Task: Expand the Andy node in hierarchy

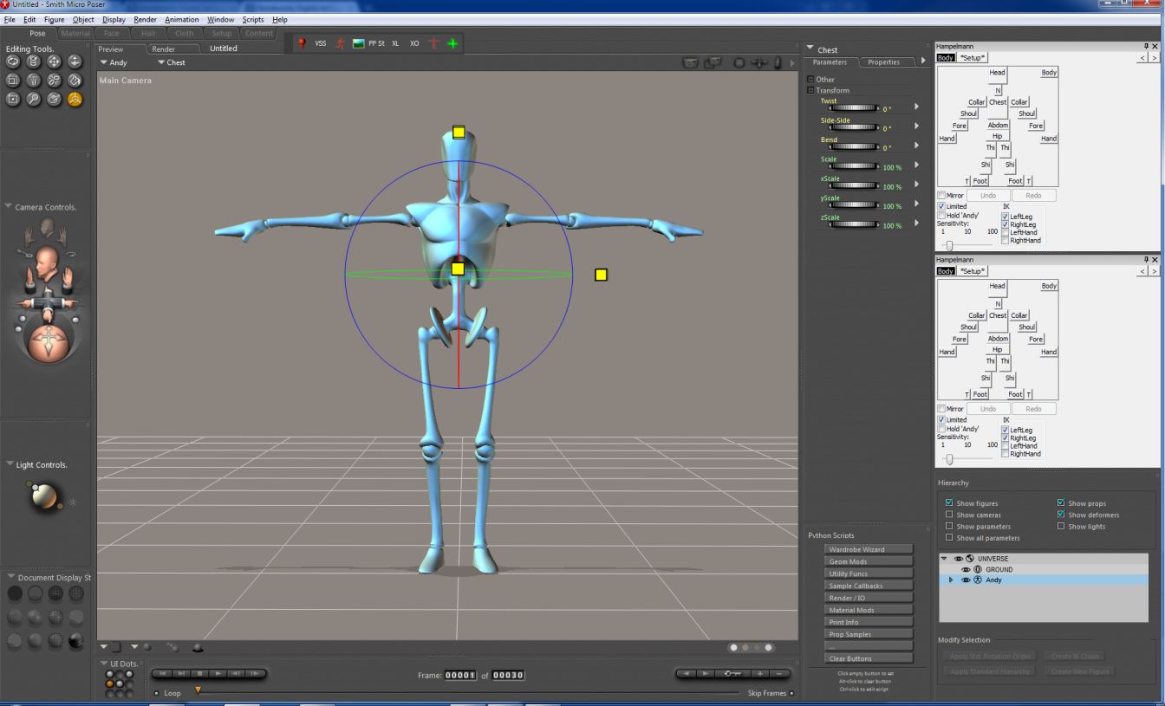Action: (x=951, y=580)
